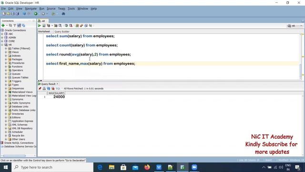Click the SQL link in Query Result toolbar
The height and width of the screenshot is (172, 305).
(58, 88)
